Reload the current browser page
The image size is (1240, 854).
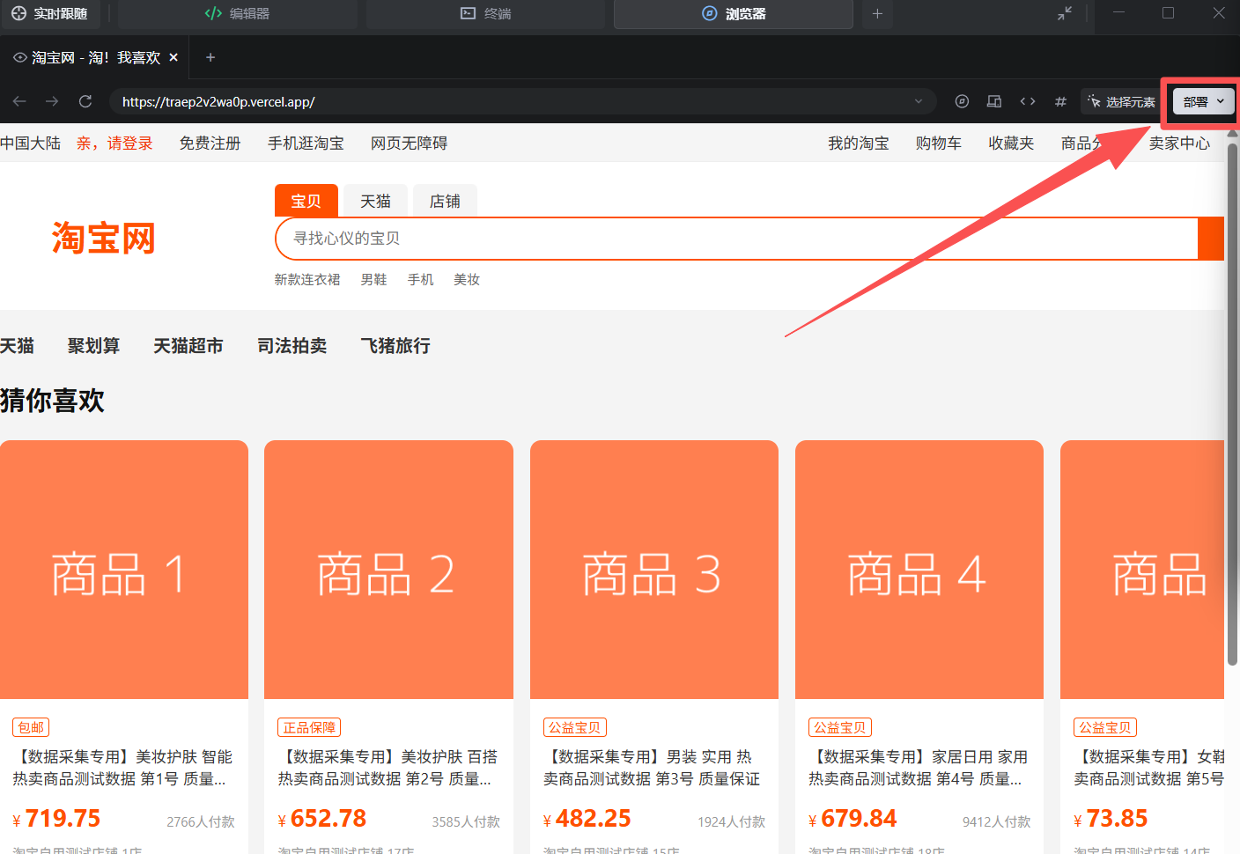pos(85,101)
